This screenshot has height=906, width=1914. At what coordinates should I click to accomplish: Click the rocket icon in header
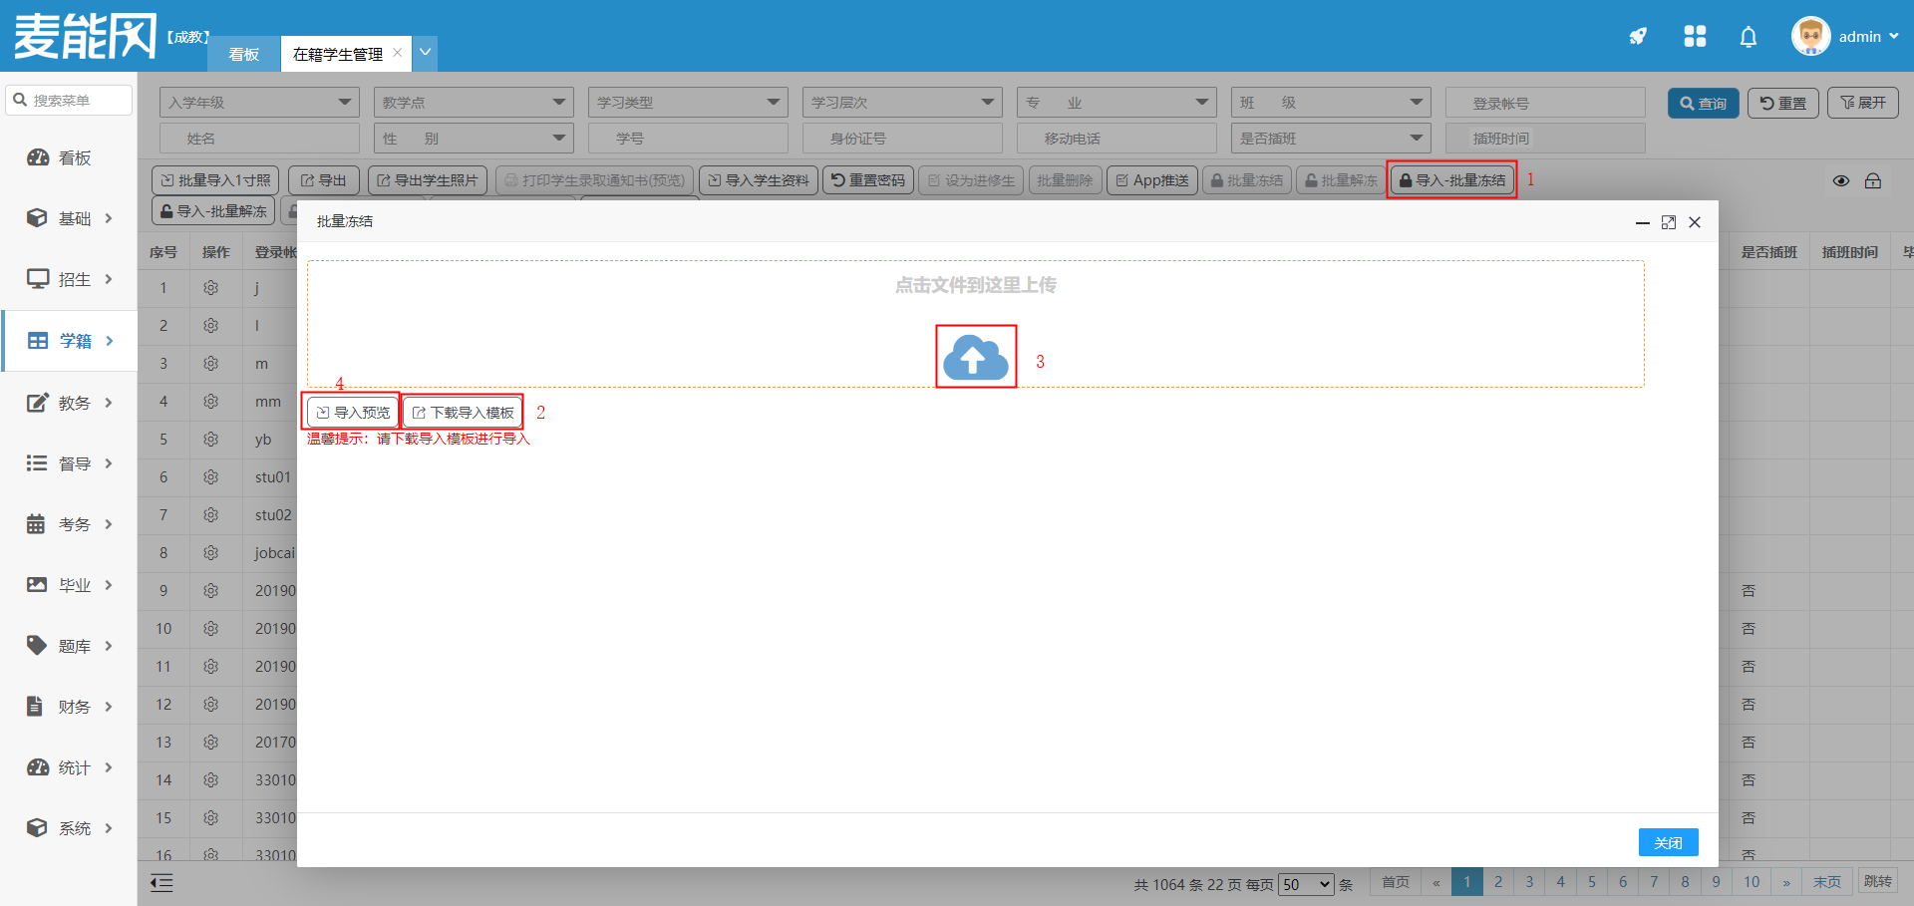point(1638,37)
